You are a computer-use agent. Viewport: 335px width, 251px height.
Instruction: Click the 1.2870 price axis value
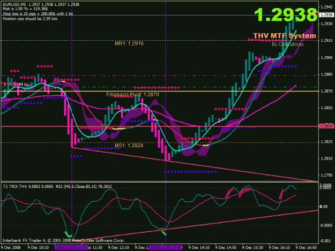click(x=326, y=91)
